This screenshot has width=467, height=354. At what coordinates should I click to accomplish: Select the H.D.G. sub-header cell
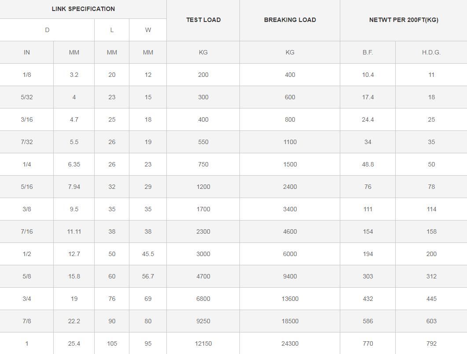pos(431,52)
